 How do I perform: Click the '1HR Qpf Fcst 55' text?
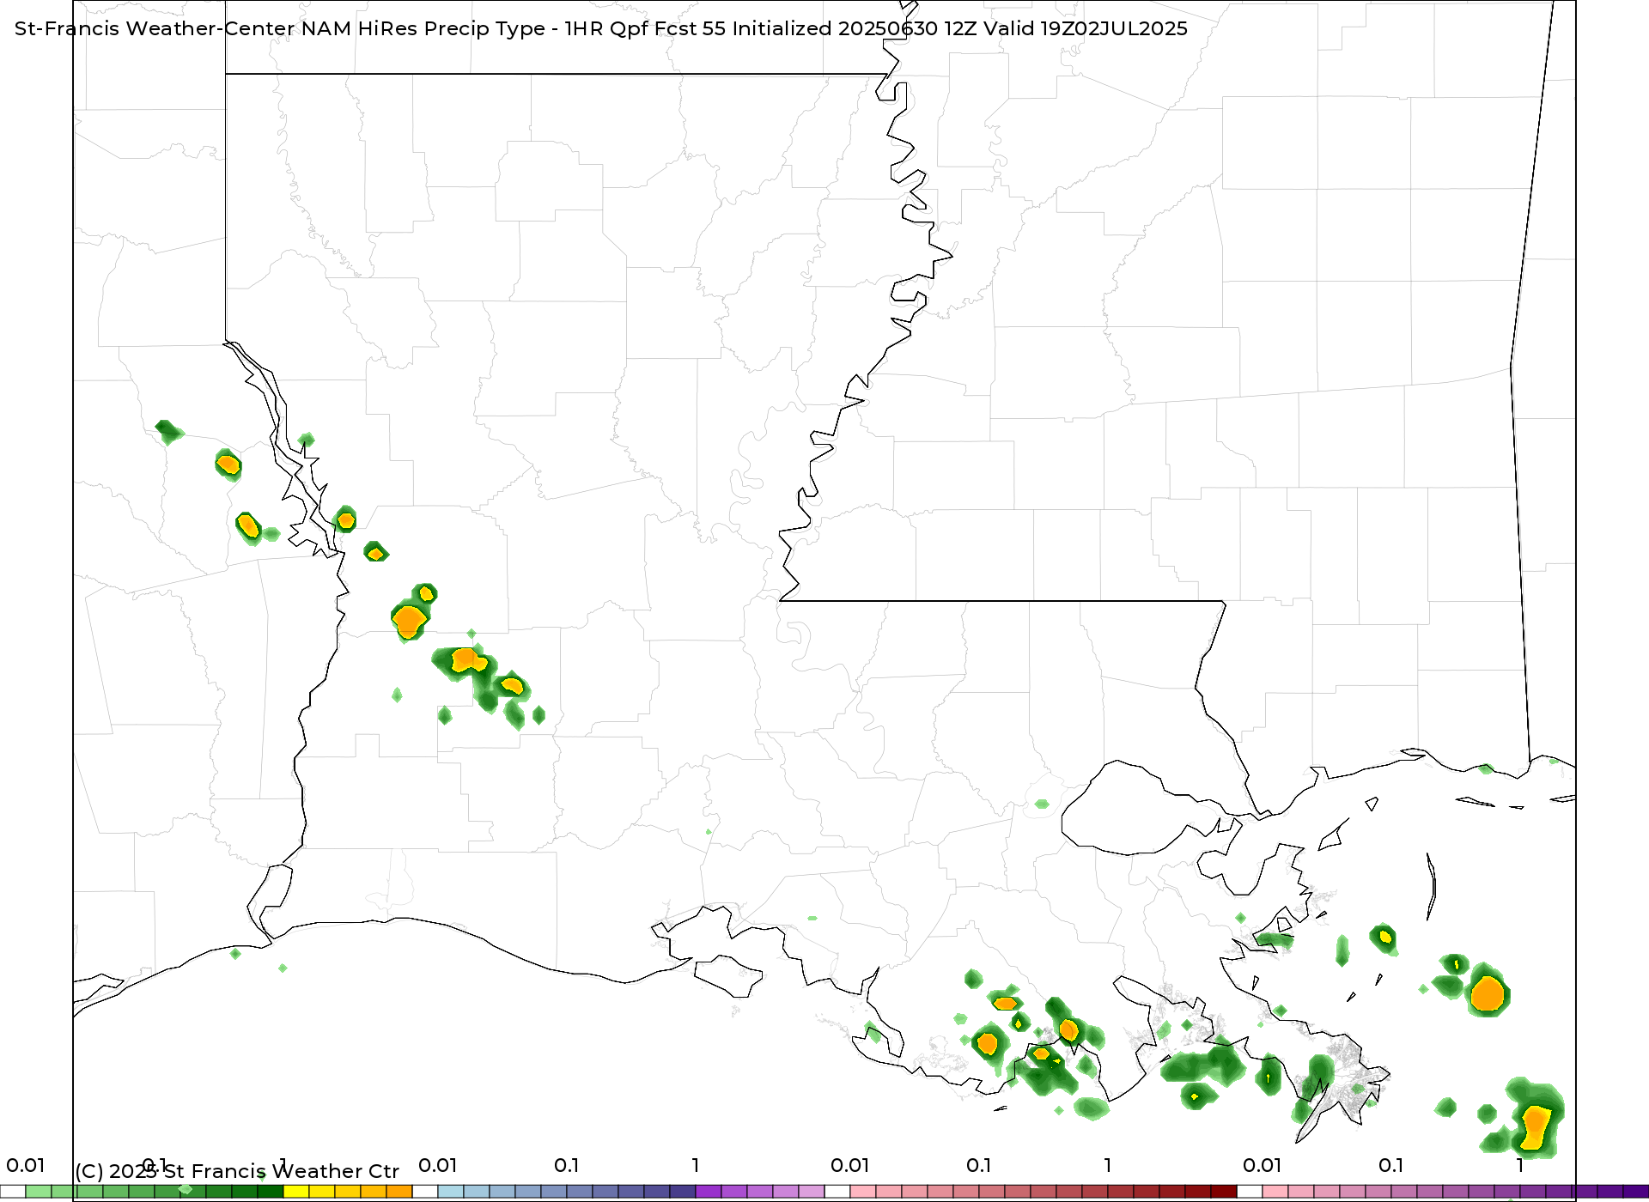click(645, 28)
